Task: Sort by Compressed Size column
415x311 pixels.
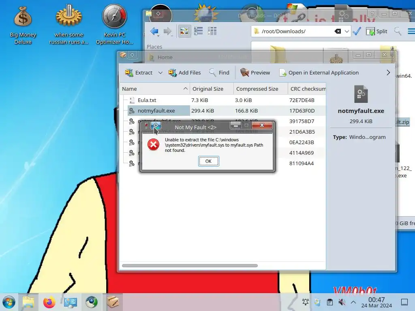Action: (x=261, y=89)
